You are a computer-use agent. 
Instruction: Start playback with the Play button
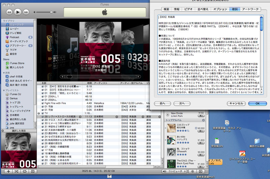click(18, 12)
